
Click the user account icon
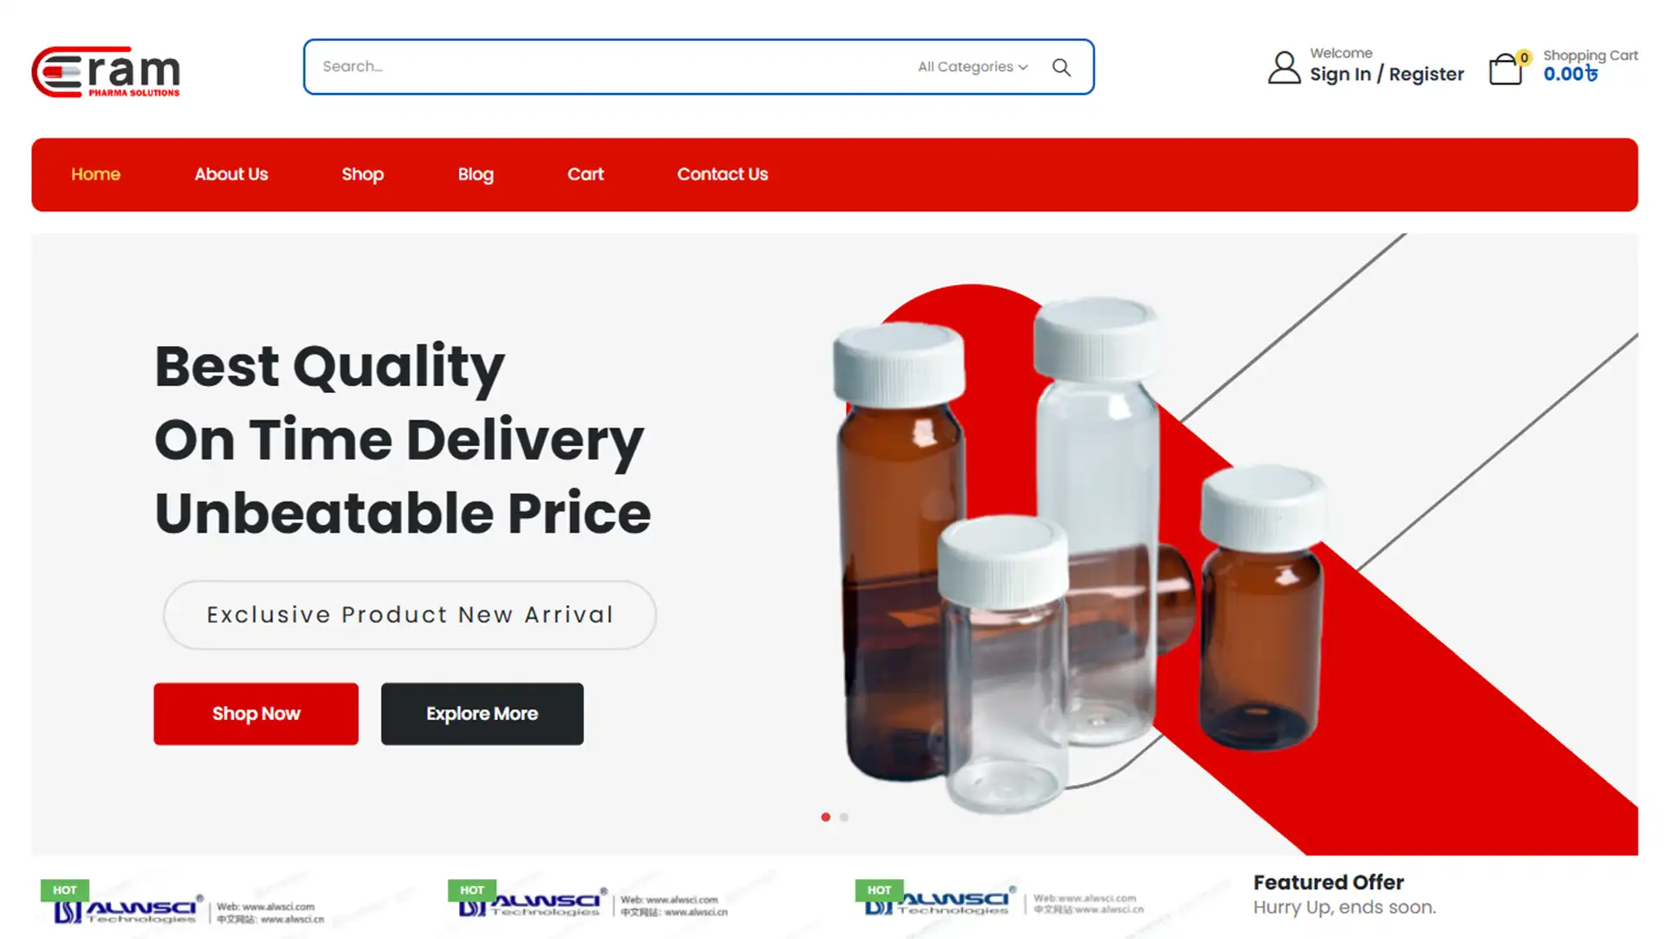pyautogui.click(x=1284, y=67)
